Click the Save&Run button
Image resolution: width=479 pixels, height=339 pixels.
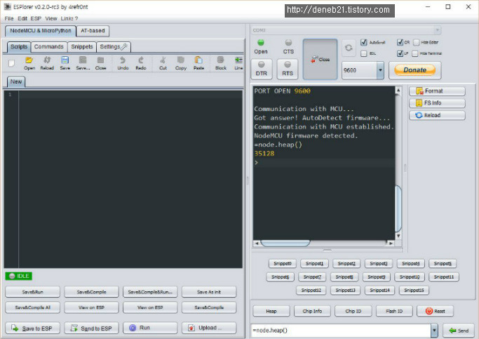[32, 292]
